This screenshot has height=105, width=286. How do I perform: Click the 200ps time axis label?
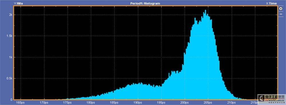pyautogui.click(x=184, y=103)
